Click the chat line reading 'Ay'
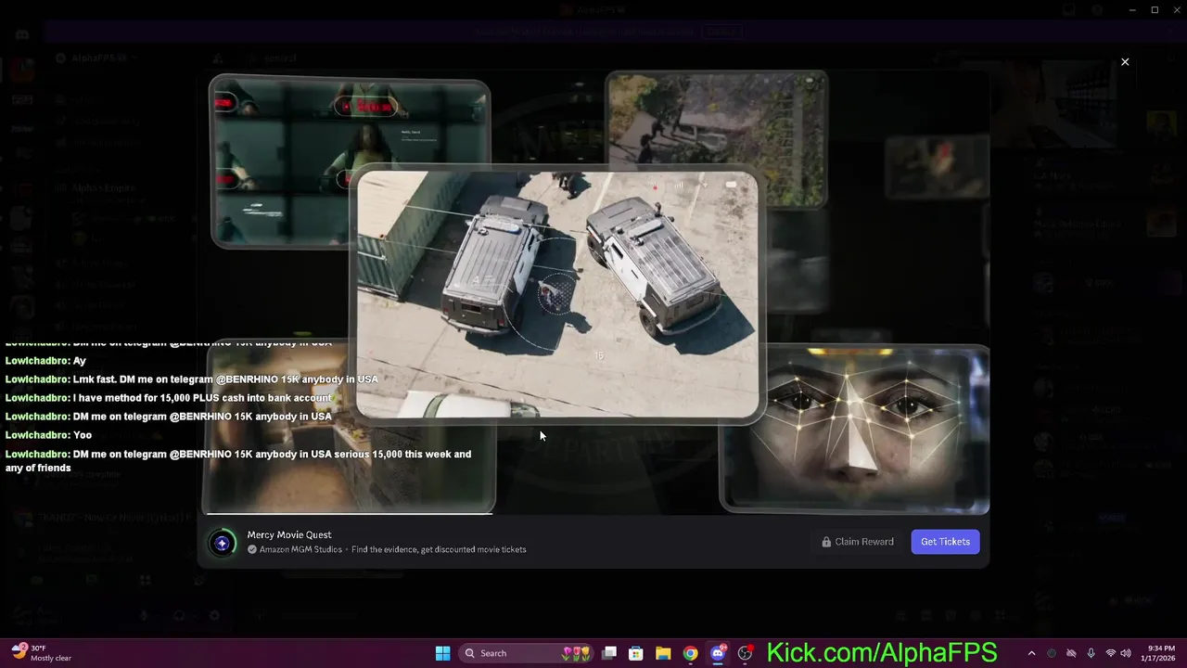The width and height of the screenshot is (1187, 668). point(45,361)
